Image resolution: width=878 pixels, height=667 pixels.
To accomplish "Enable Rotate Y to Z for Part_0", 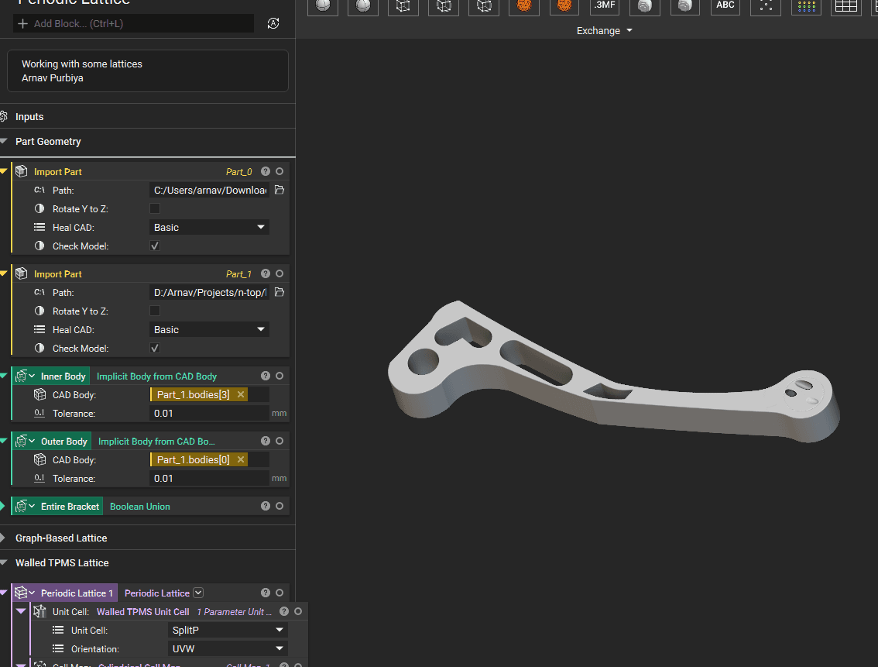I will point(155,208).
